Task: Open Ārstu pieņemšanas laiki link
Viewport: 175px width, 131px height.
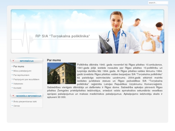Action: tap(25, 102)
